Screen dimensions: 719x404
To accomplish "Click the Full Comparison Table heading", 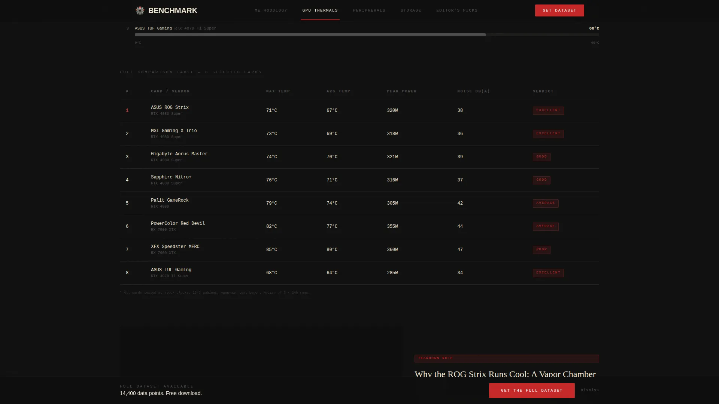I will pos(191,72).
